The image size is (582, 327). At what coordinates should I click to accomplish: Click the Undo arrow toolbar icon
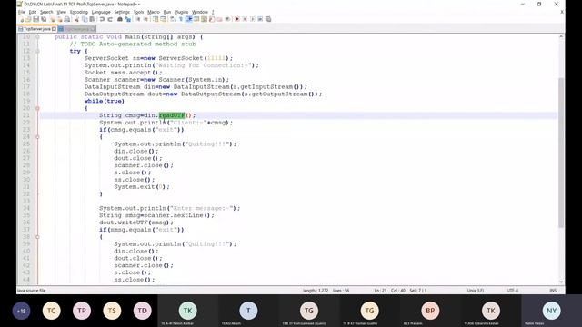click(x=102, y=19)
